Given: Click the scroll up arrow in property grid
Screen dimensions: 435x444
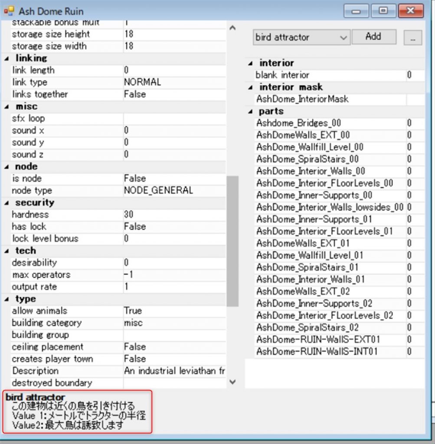Looking at the screenshot, I should 232,28.
